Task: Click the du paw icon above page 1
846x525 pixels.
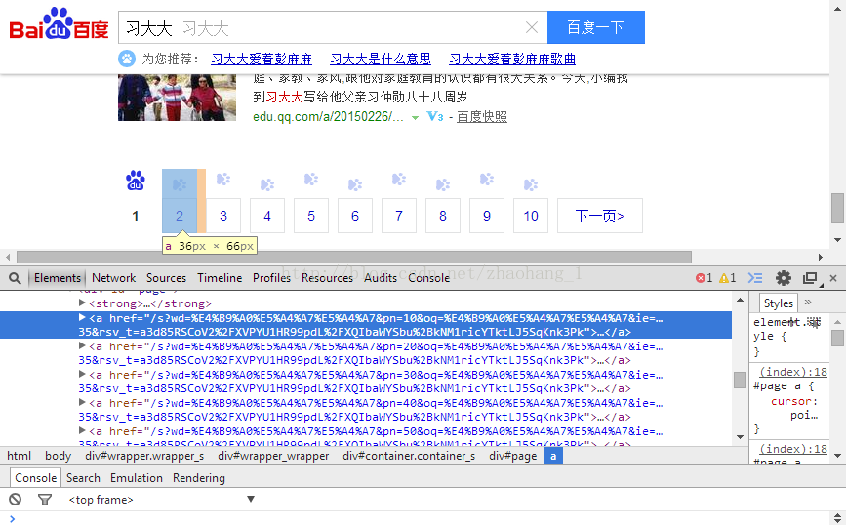Action: tap(136, 181)
